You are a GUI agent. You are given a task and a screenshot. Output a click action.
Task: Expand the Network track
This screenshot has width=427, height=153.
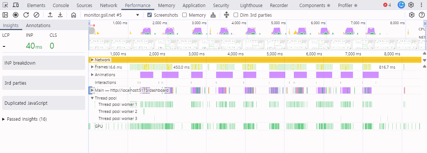pyautogui.click(x=92, y=60)
